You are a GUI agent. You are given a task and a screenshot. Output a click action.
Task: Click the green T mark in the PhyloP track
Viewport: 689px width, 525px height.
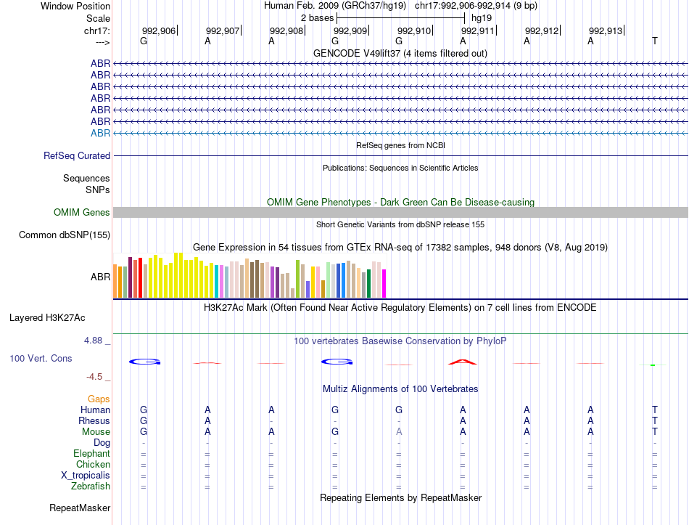point(653,365)
